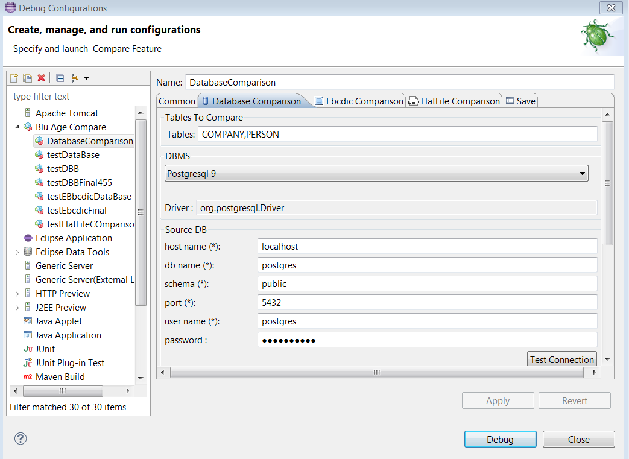This screenshot has width=629, height=459.
Task: Click the db name field
Action: coord(427,265)
